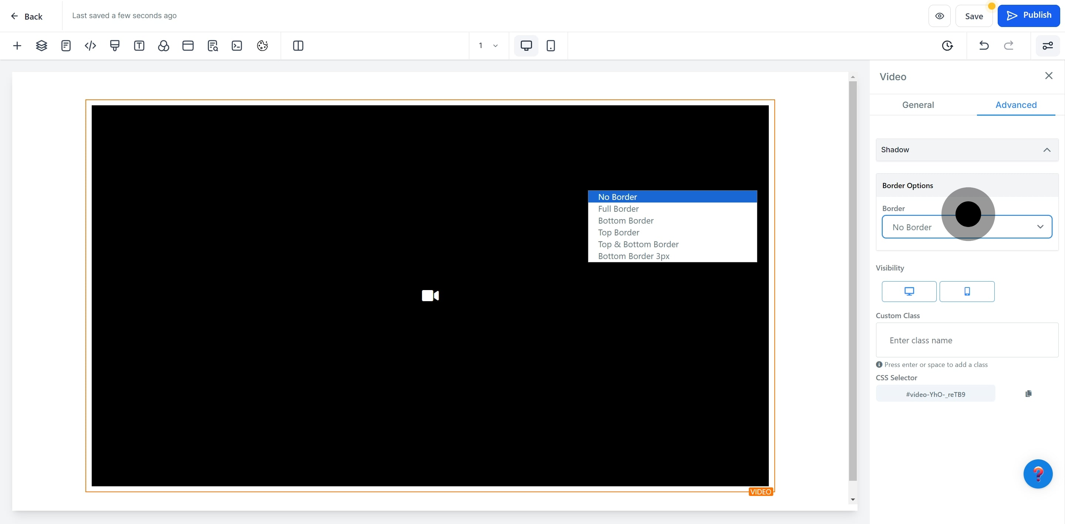This screenshot has height=524, width=1065.
Task: Select Full Border from dropdown list
Action: pyautogui.click(x=618, y=209)
